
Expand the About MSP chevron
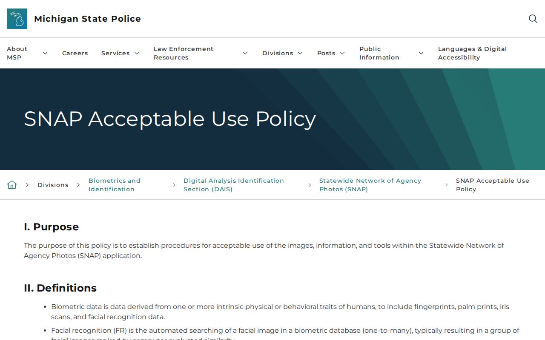45,53
